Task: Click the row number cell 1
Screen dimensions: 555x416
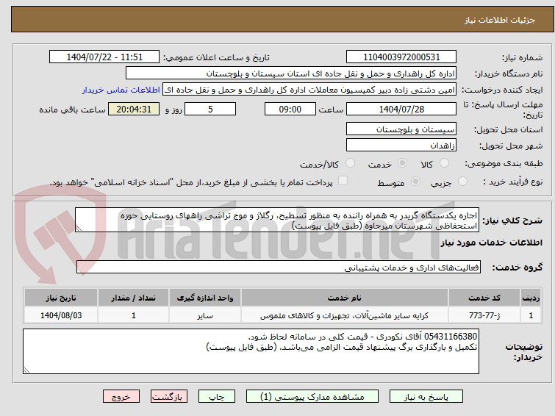Action: [531, 315]
